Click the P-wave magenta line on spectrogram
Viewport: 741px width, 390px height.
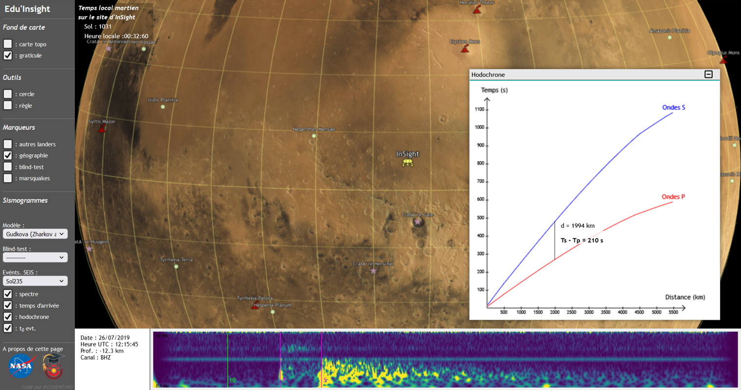point(280,360)
